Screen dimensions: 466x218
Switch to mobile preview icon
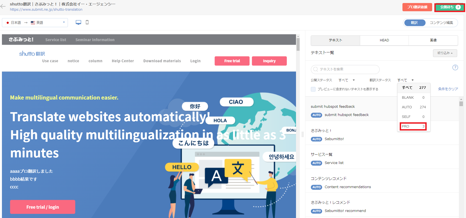[87, 22]
